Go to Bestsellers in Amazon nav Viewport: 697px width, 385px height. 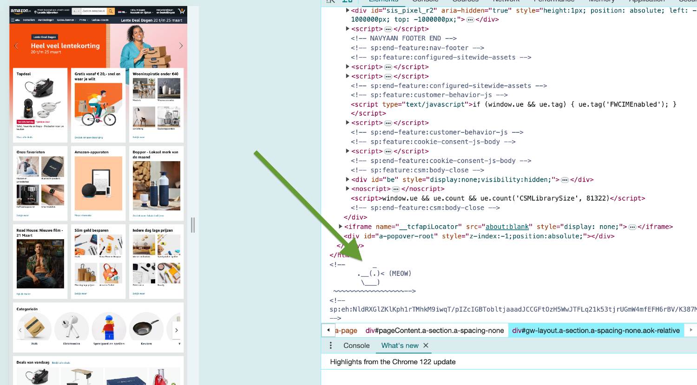pos(29,20)
